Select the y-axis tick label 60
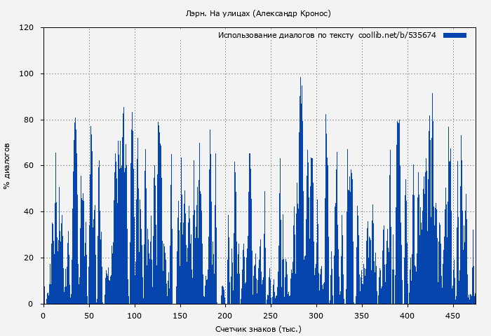 [x=29, y=166]
